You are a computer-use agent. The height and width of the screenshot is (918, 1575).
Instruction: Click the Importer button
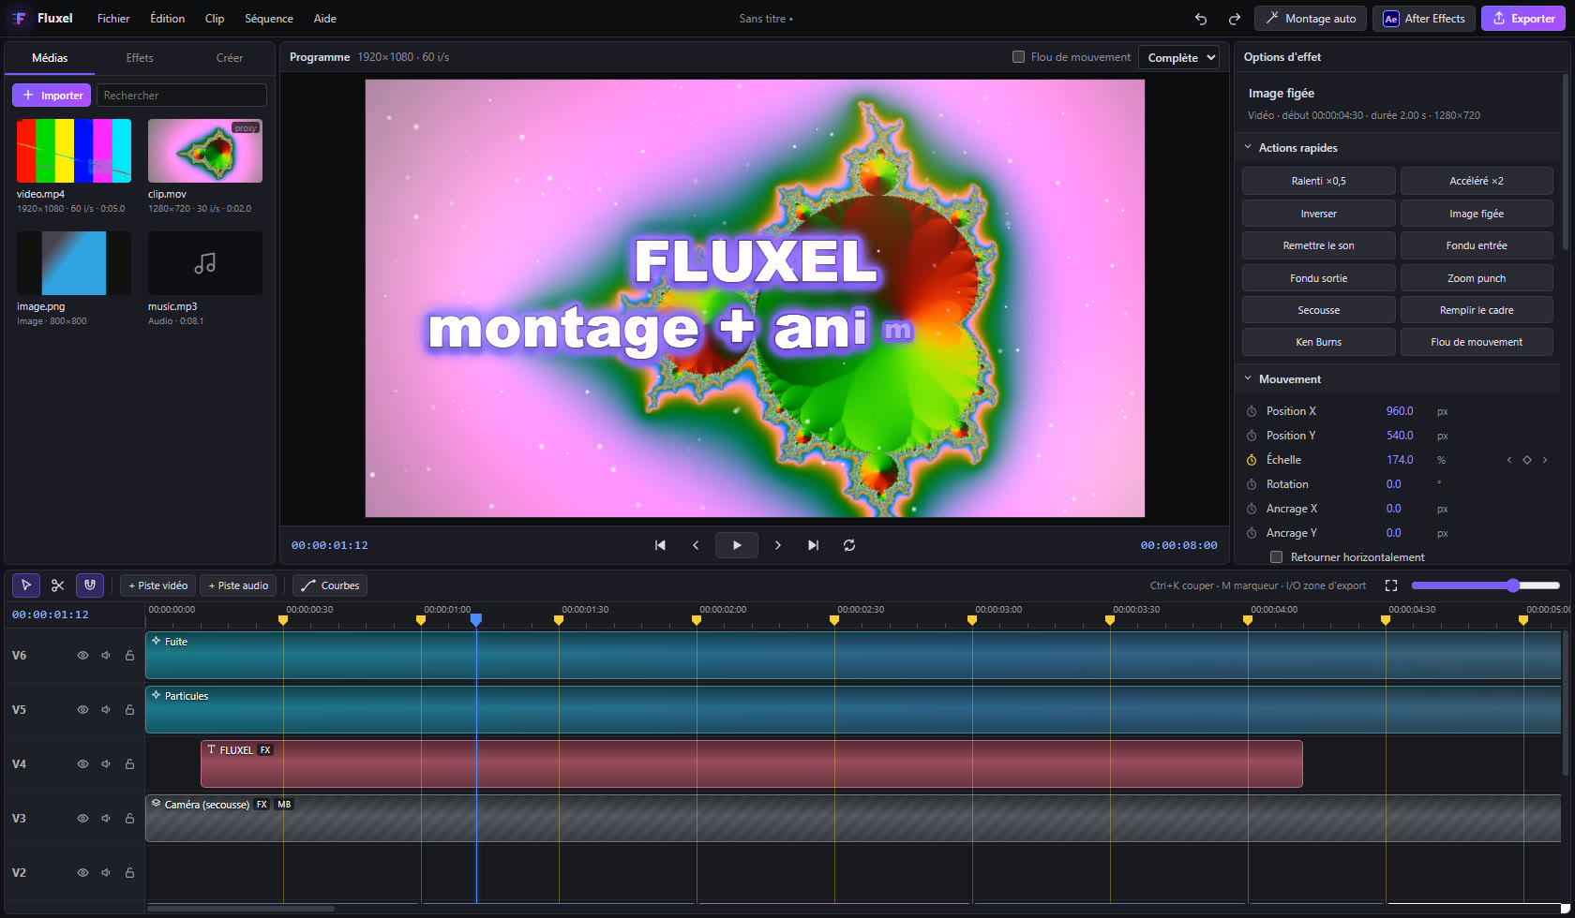click(52, 96)
